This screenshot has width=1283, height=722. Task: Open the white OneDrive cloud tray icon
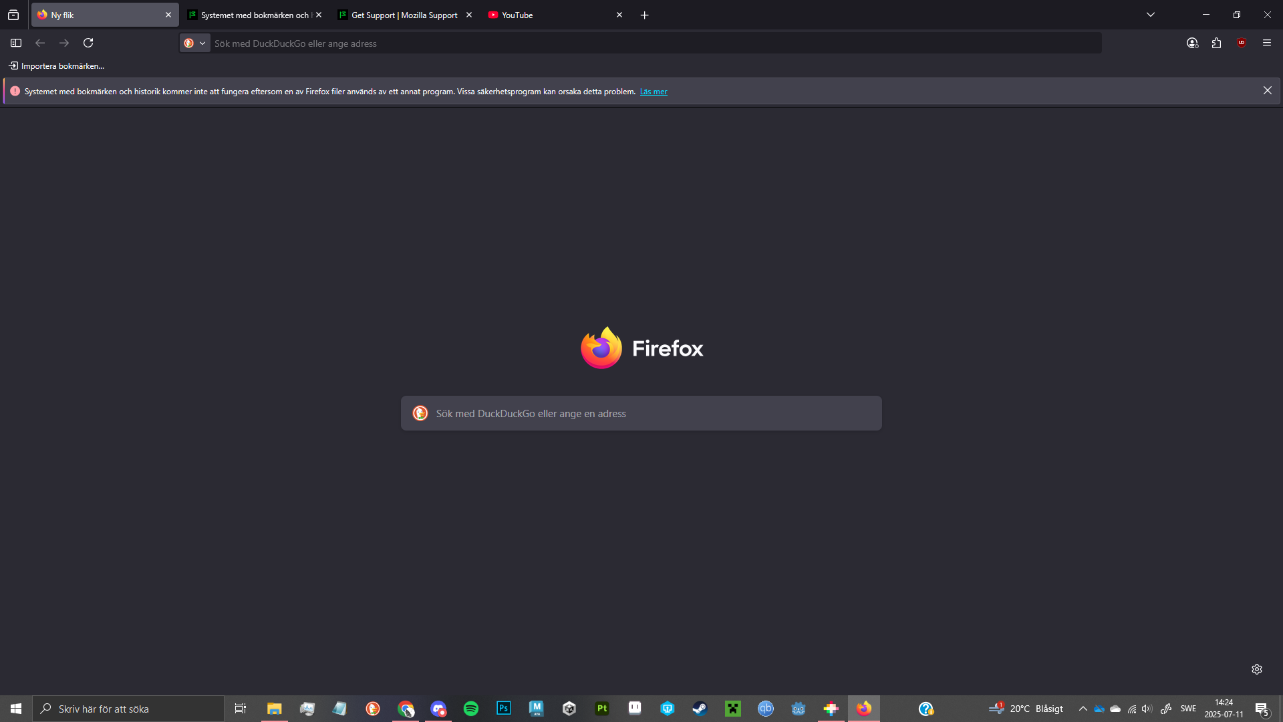tap(1115, 709)
